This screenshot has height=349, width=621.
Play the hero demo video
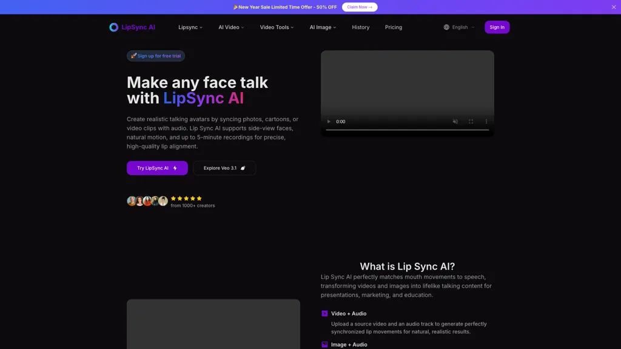328,121
